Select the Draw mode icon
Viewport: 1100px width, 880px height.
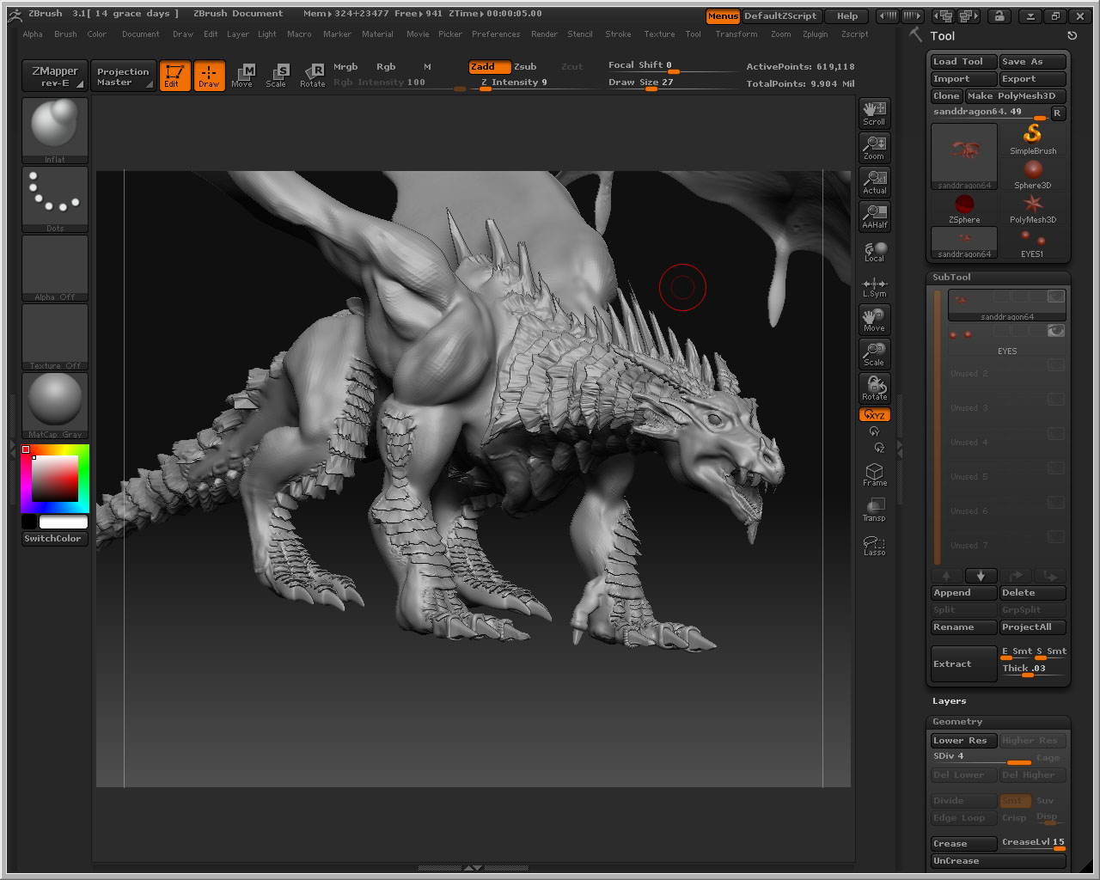click(x=209, y=76)
